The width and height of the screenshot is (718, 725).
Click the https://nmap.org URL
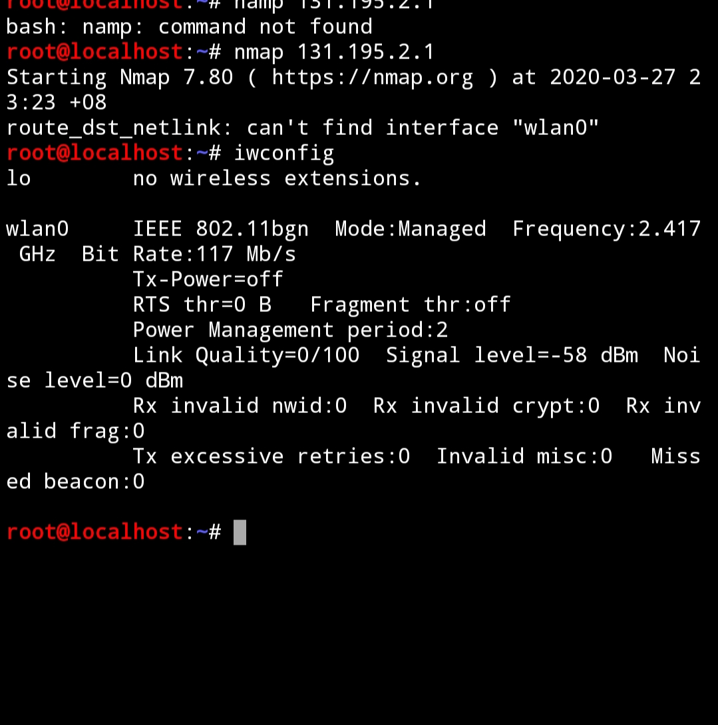pos(373,77)
